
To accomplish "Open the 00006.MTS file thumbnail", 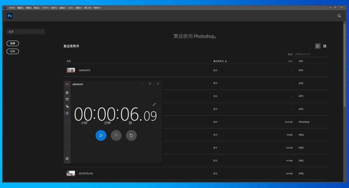I will [x=71, y=70].
